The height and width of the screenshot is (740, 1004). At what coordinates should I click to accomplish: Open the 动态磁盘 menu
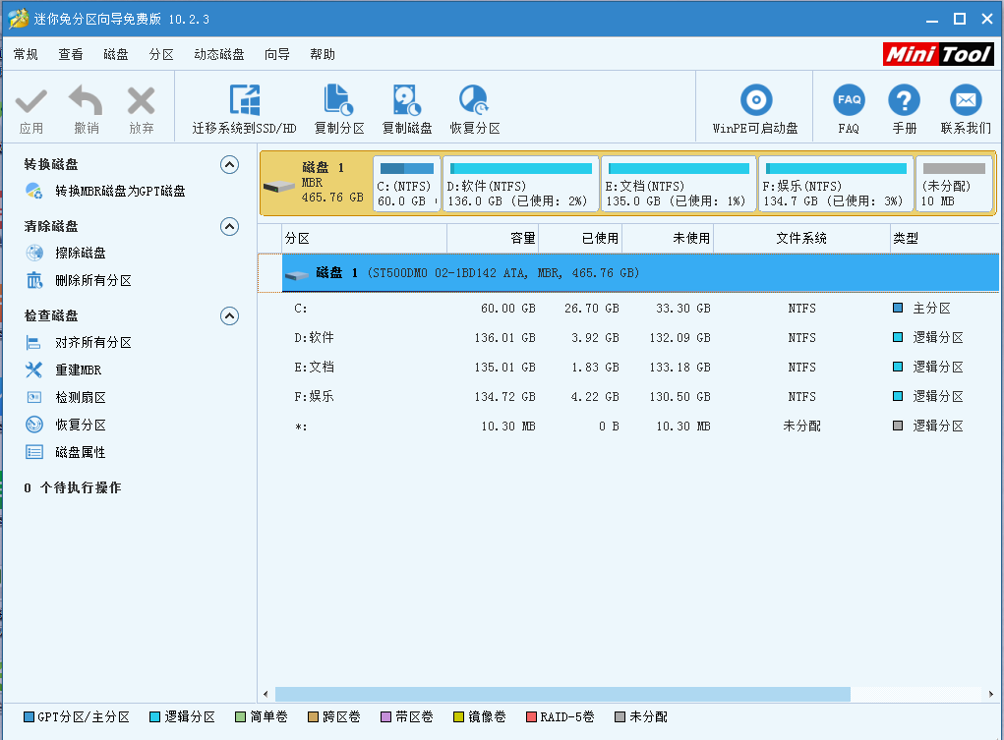click(219, 54)
